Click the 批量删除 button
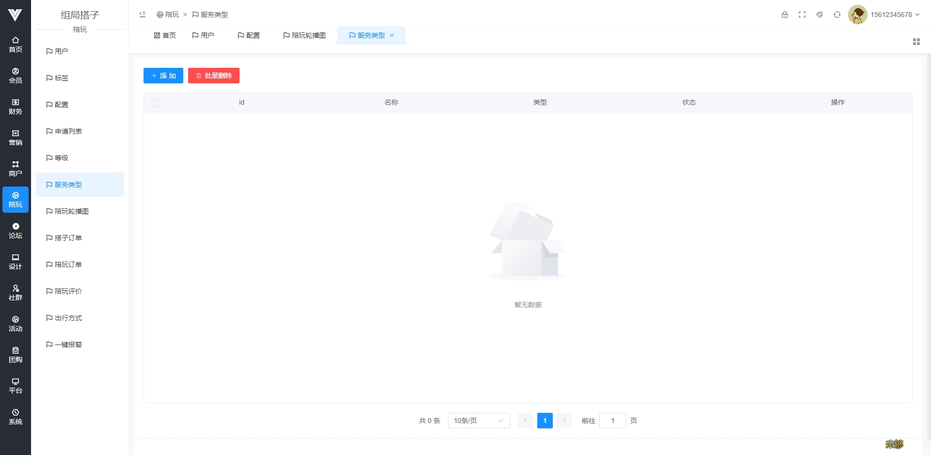 (x=214, y=76)
